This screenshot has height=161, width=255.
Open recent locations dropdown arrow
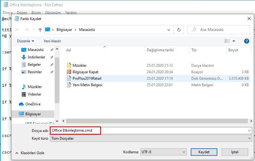[x=34, y=30]
